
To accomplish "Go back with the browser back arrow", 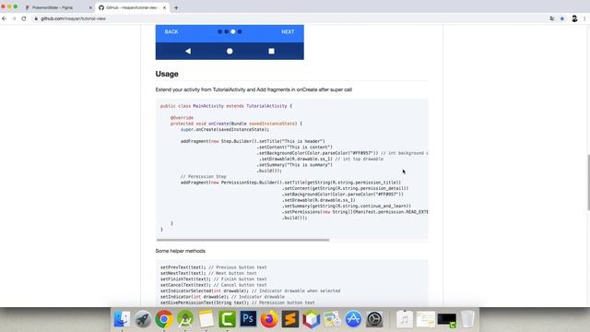I will point(4,18).
